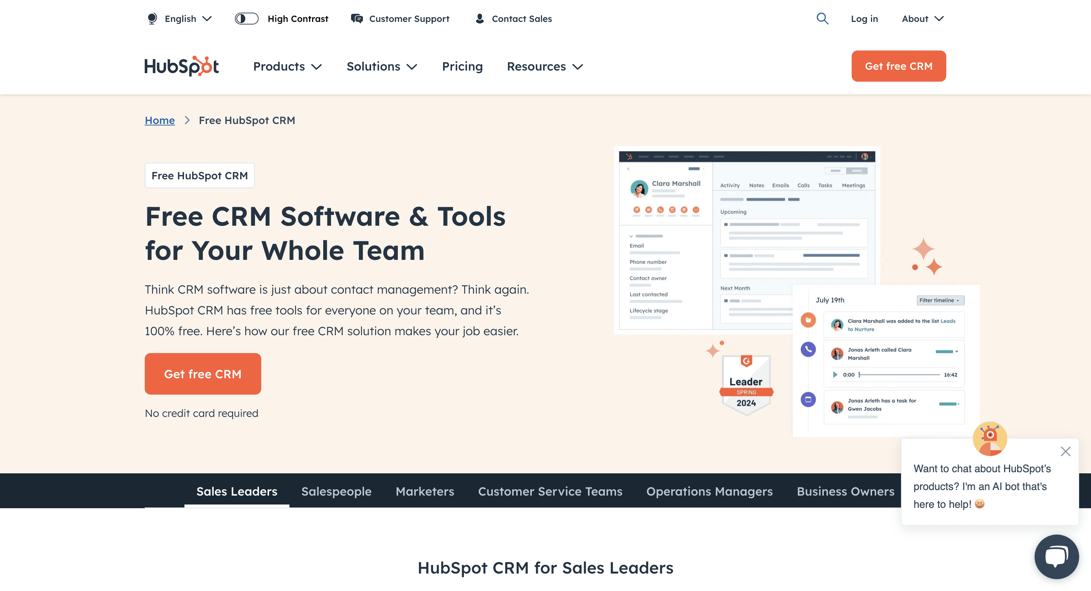The width and height of the screenshot is (1091, 591).
Task: Click the HubSpot bot avatar
Action: pos(990,438)
